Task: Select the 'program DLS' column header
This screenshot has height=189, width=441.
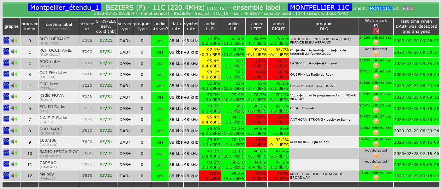Action: pyautogui.click(x=324, y=26)
